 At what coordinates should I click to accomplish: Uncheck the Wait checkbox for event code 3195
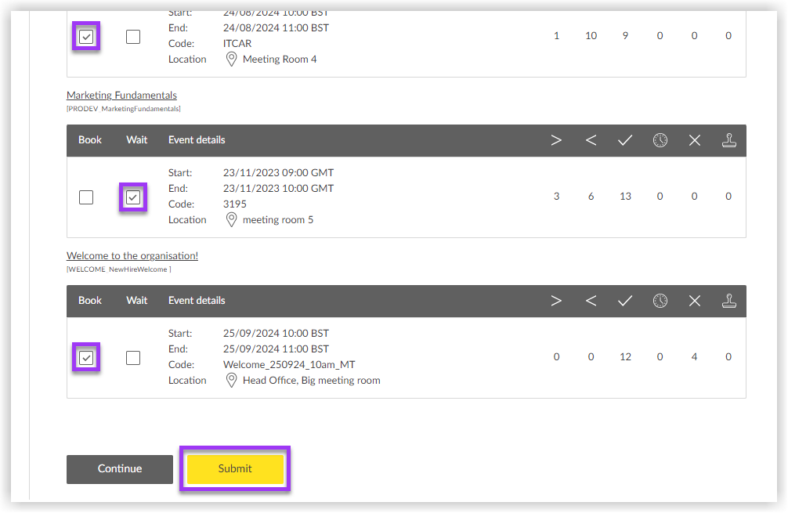(132, 197)
